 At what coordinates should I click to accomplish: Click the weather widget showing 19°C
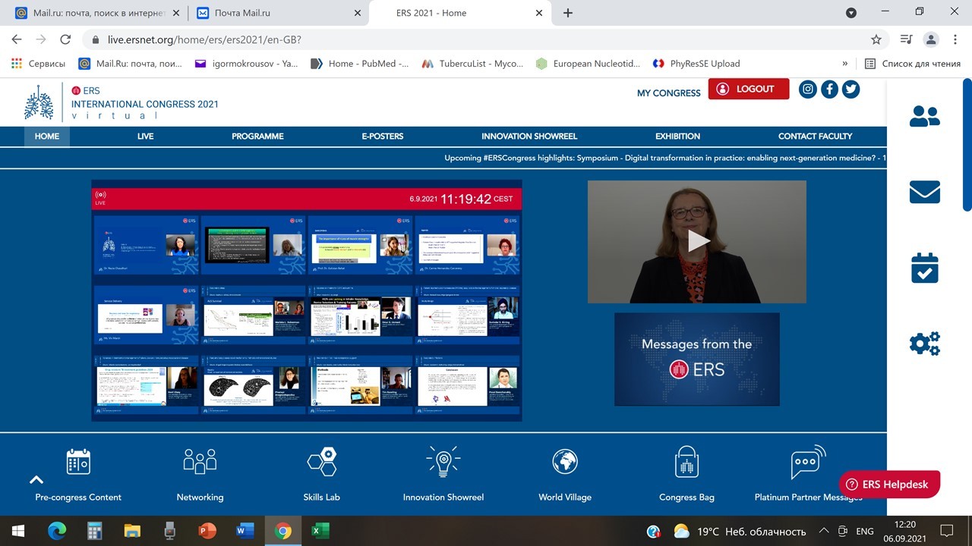pyautogui.click(x=740, y=531)
